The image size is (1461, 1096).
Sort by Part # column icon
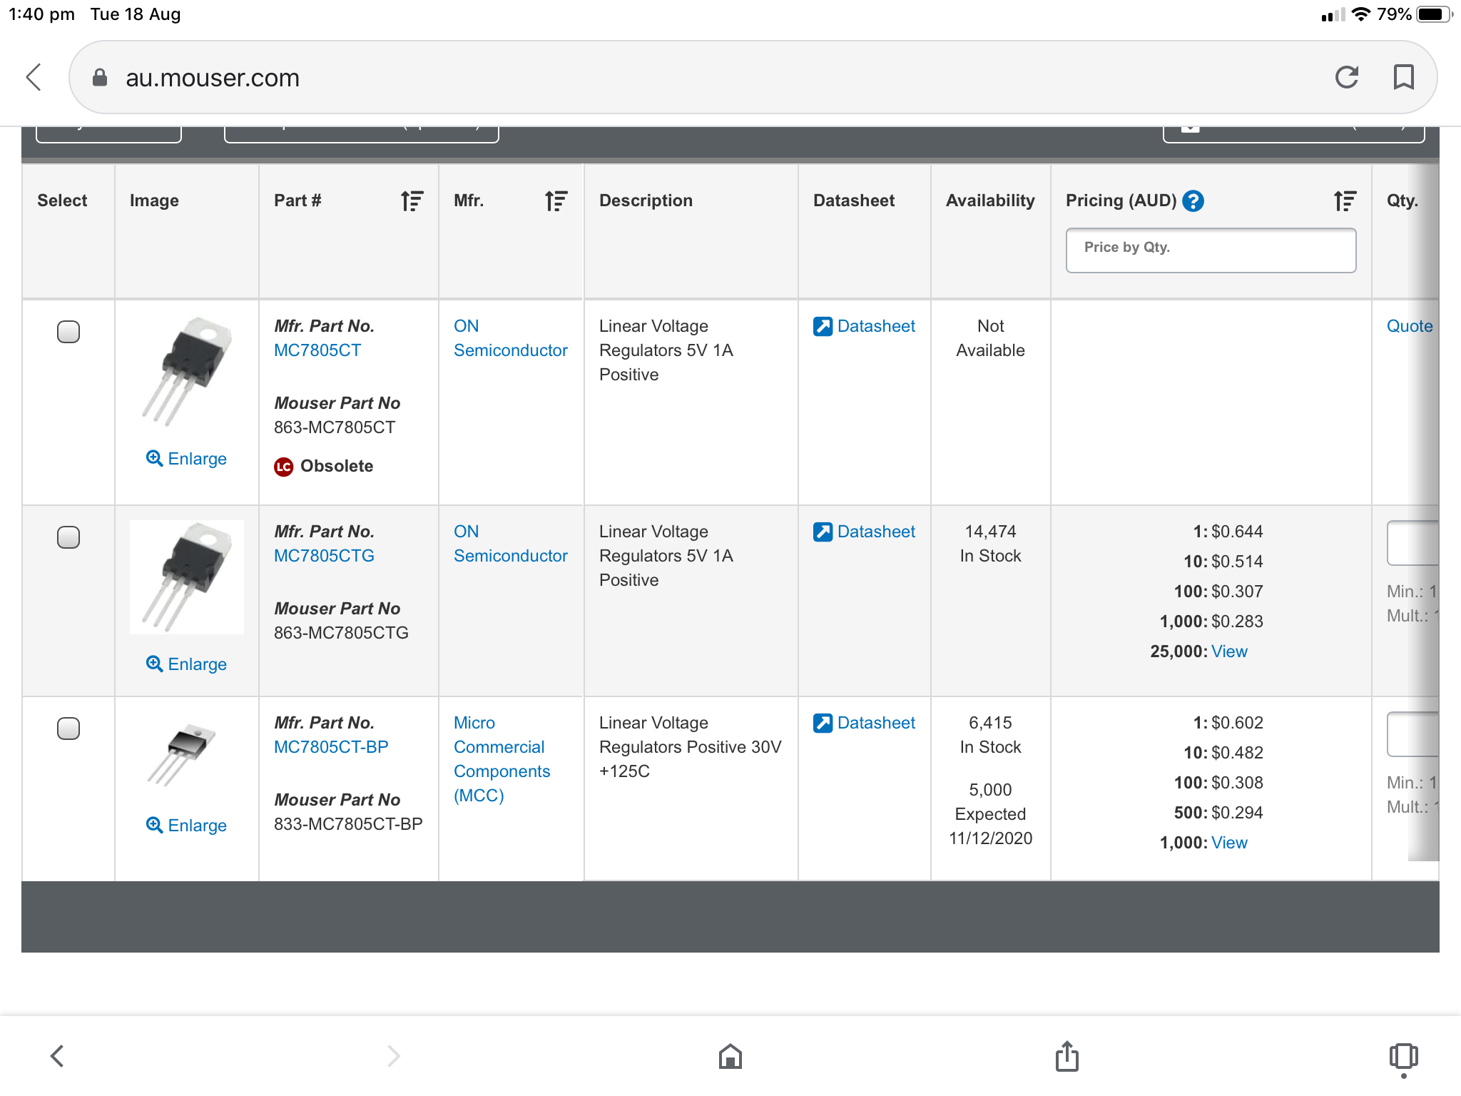pos(412,201)
